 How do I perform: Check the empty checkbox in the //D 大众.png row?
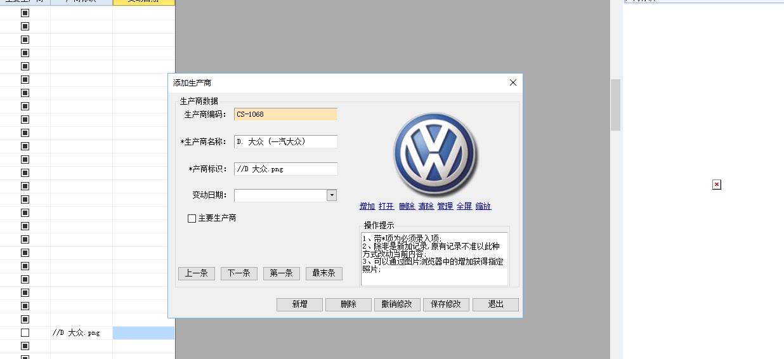coord(25,332)
